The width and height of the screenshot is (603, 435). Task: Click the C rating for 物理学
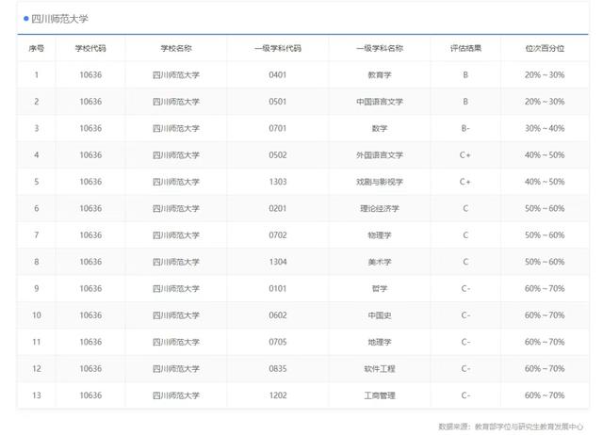tap(465, 235)
